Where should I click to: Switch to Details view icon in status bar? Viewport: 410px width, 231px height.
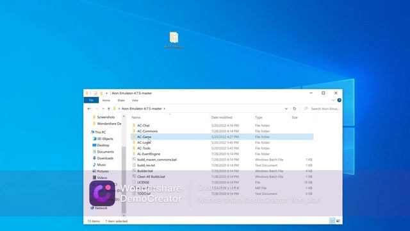(332, 221)
